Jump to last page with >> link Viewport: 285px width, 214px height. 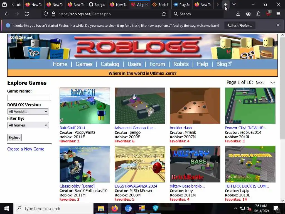(272, 82)
